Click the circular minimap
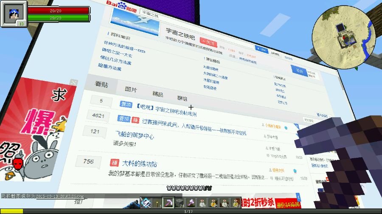Screen dimensions: 382x214 point(344,37)
